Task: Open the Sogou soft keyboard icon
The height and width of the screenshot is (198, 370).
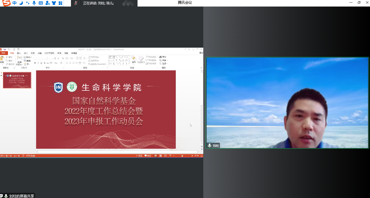Action: pyautogui.click(x=41, y=3)
